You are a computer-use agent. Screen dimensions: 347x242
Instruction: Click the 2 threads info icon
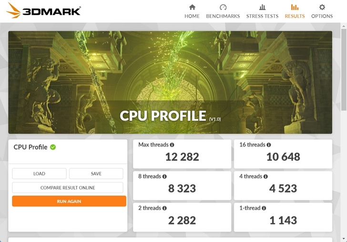(x=164, y=208)
